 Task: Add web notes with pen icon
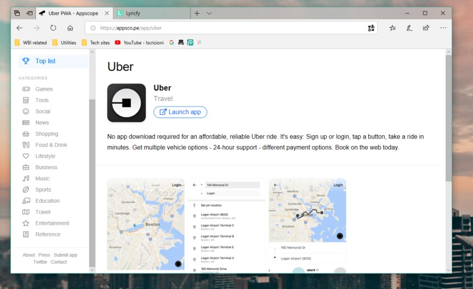tap(409, 28)
